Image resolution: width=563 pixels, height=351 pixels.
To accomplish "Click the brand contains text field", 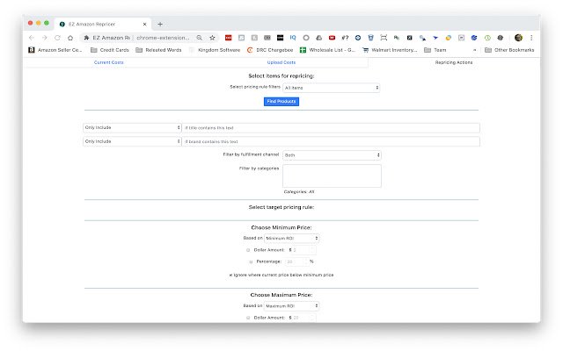I will pyautogui.click(x=331, y=142).
